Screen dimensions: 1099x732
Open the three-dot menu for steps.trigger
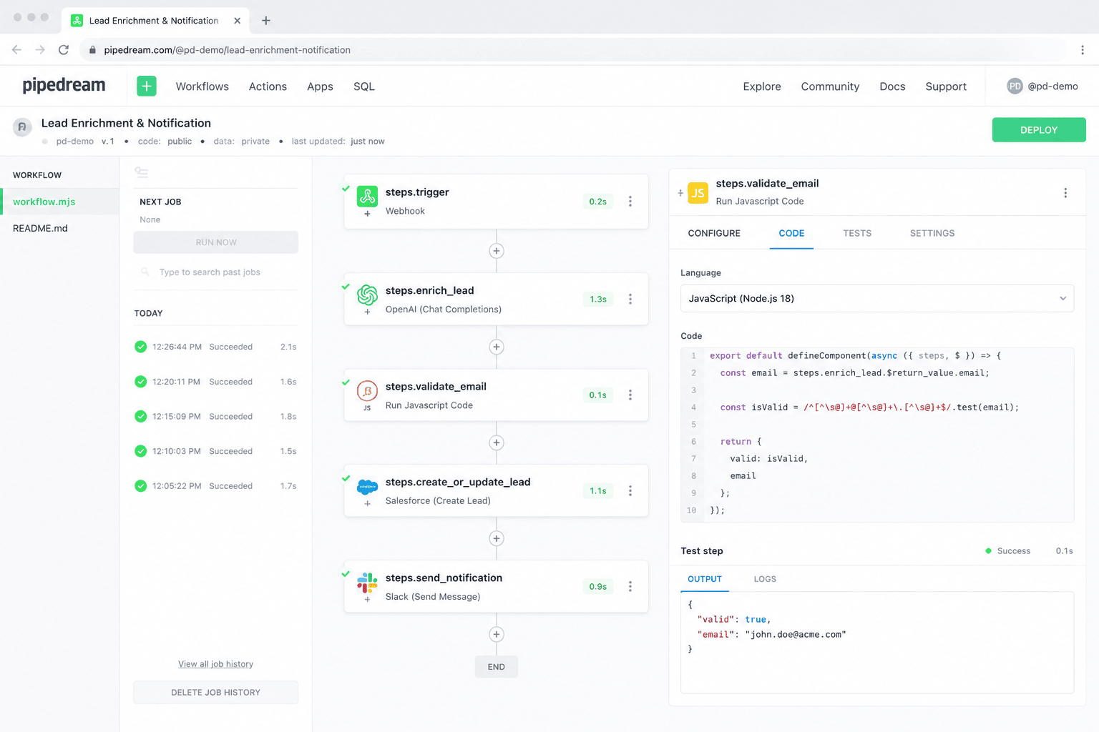[x=630, y=202]
